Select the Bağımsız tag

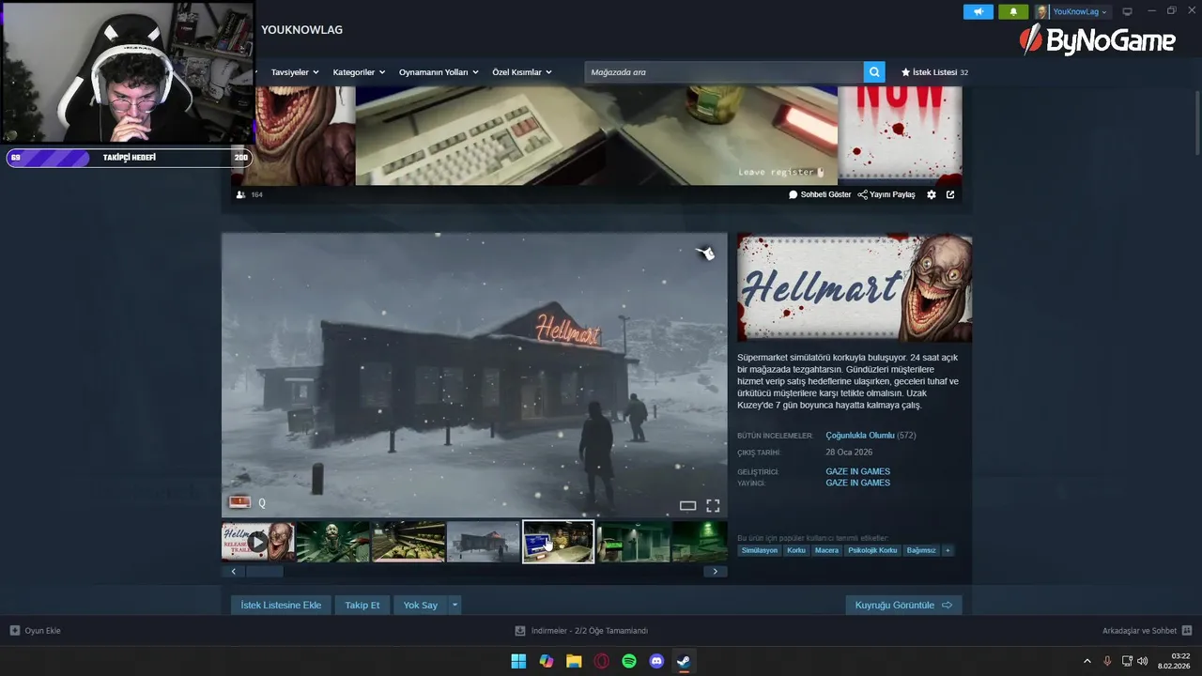coord(921,550)
